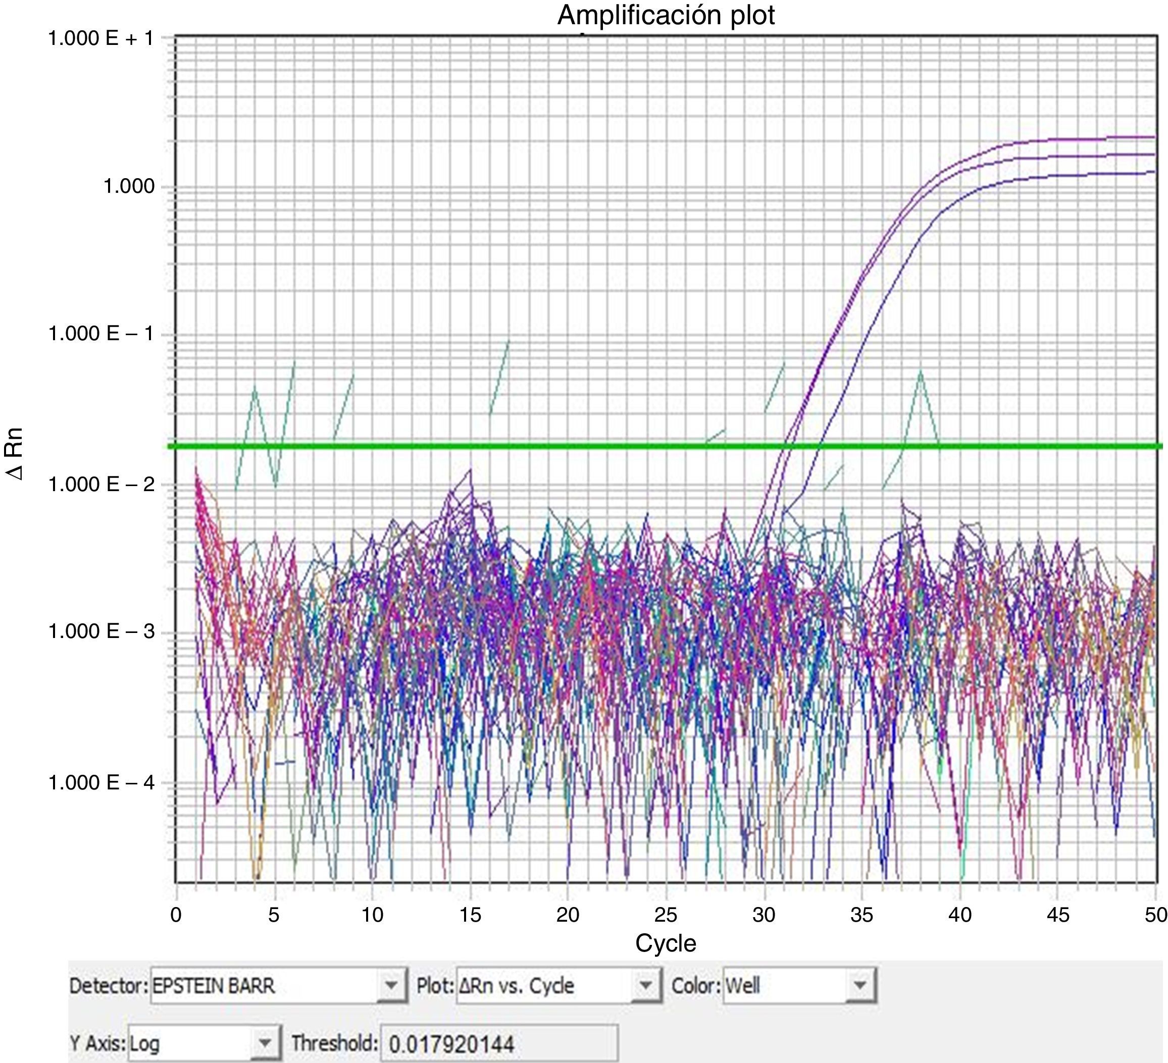
Task: Click the Cycle x-axis label
Action: [x=666, y=943]
